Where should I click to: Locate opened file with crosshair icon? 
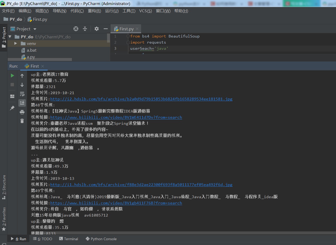coord(76,29)
